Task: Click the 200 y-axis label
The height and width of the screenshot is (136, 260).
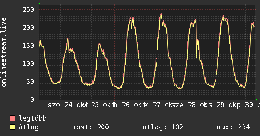Action: tap(28, 28)
